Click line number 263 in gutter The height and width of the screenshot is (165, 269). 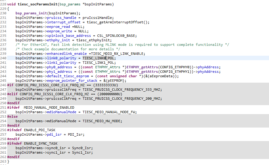pyautogui.click(x=3, y=161)
